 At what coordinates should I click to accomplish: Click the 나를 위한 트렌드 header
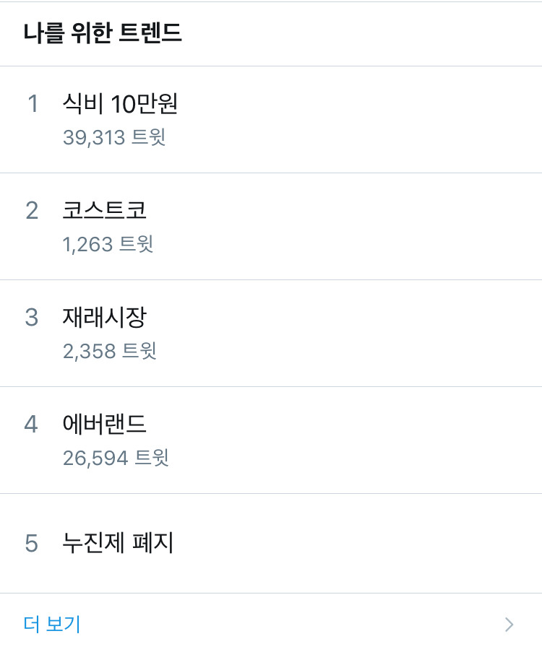(x=103, y=33)
